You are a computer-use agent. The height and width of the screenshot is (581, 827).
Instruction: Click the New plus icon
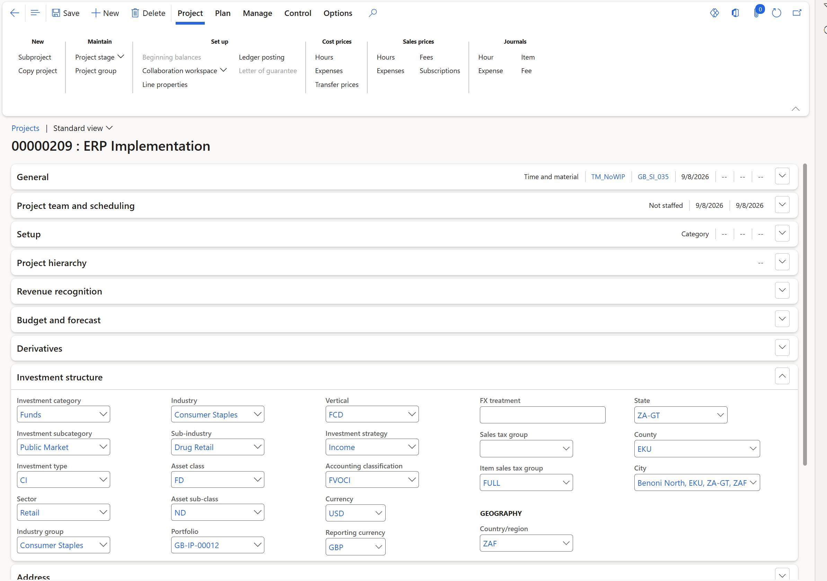pyautogui.click(x=96, y=13)
